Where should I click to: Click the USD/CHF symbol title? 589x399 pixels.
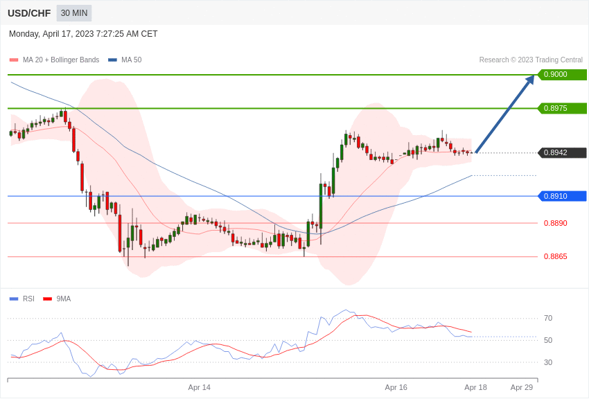(29, 13)
